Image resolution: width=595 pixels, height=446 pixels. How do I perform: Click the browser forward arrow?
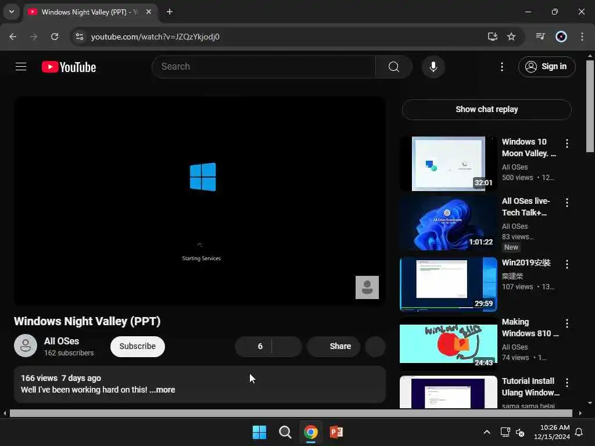[34, 37]
